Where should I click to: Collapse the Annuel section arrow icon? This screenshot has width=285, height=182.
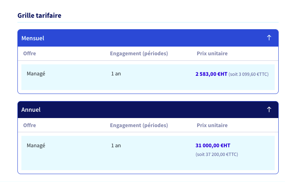coord(269,109)
